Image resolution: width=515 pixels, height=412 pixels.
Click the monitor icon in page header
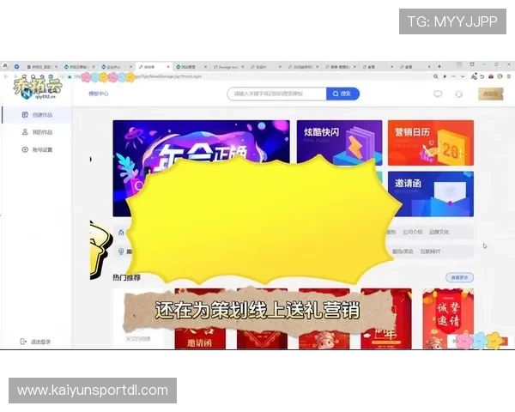click(438, 94)
